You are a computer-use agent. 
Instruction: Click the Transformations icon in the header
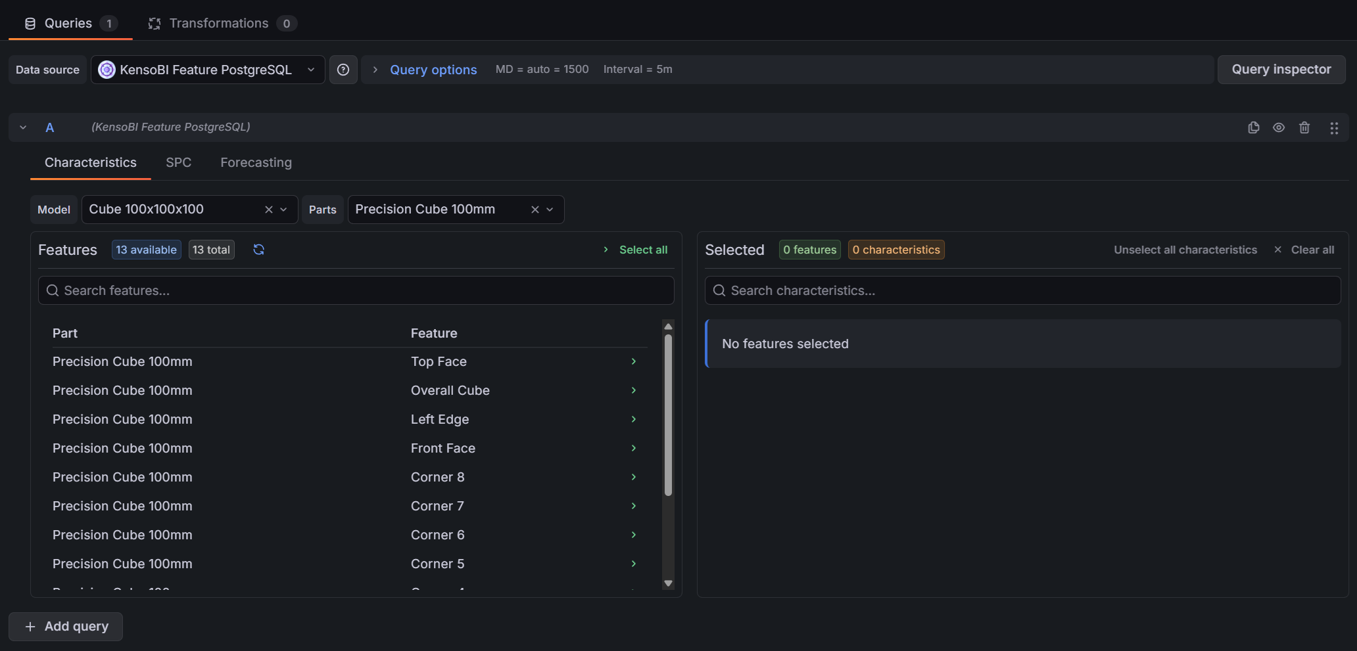[x=154, y=22]
